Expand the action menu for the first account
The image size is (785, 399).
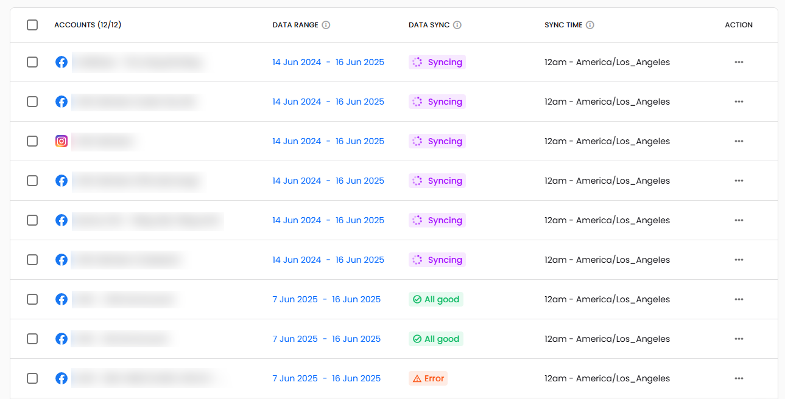(x=739, y=62)
